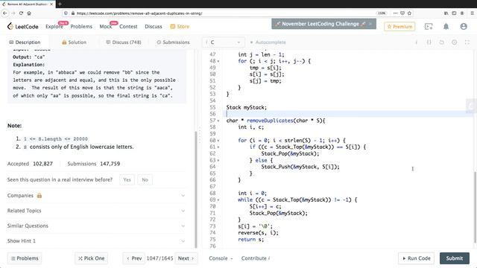Open the Submissions tab

[x=173, y=42]
